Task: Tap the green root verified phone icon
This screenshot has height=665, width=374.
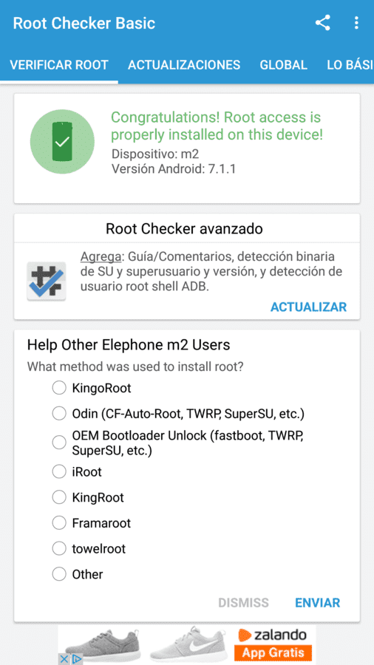Action: [62, 142]
